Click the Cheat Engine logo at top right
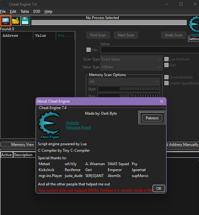199x215 pixels. pos(194,26)
